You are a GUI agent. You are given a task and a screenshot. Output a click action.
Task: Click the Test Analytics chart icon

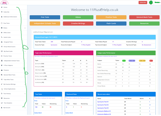click(2, 103)
